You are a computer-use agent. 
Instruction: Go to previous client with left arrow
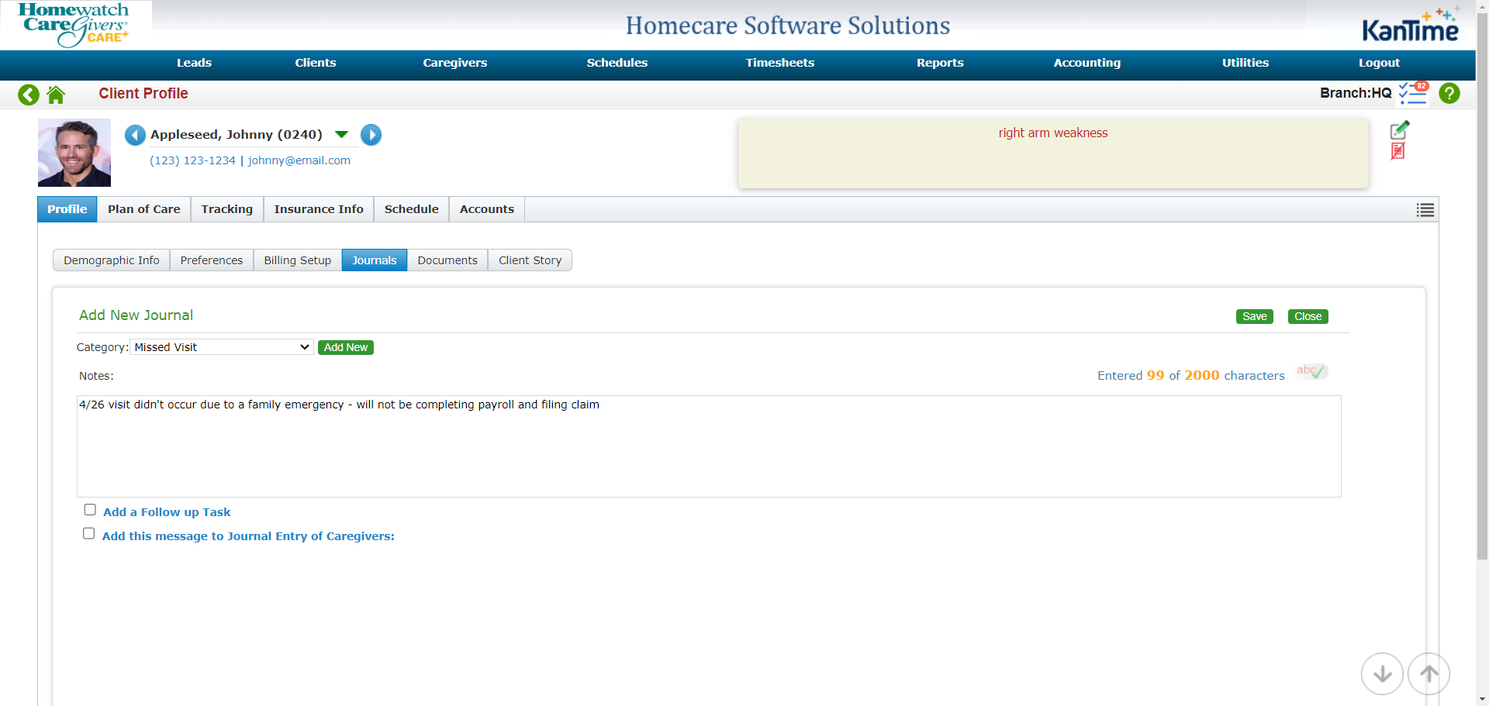click(x=135, y=135)
